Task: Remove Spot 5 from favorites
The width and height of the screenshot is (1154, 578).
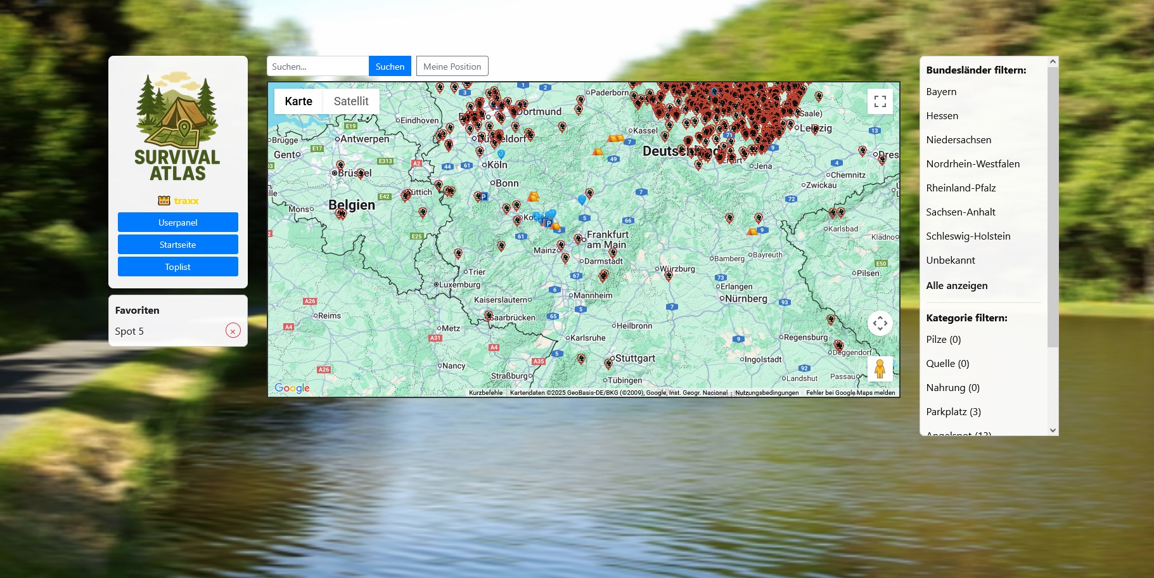Action: coord(233,331)
